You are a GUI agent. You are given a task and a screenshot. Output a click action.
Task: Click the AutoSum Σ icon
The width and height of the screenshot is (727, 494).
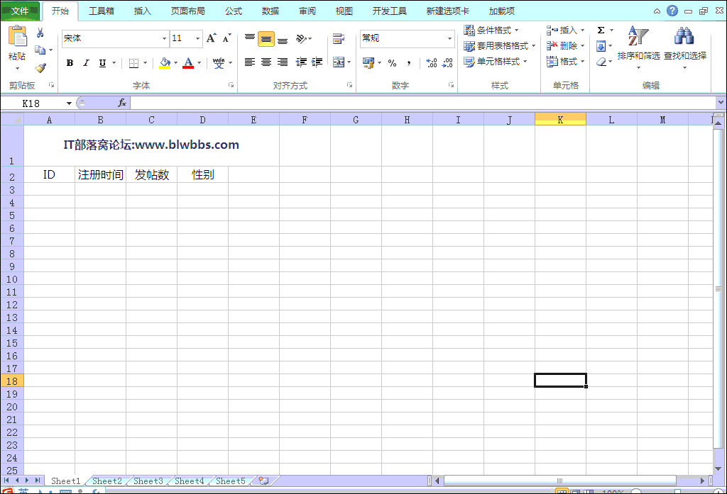[x=602, y=29]
